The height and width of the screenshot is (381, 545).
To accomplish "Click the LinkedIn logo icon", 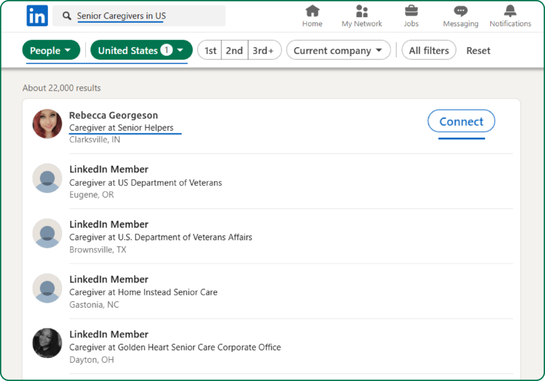I will click(37, 15).
